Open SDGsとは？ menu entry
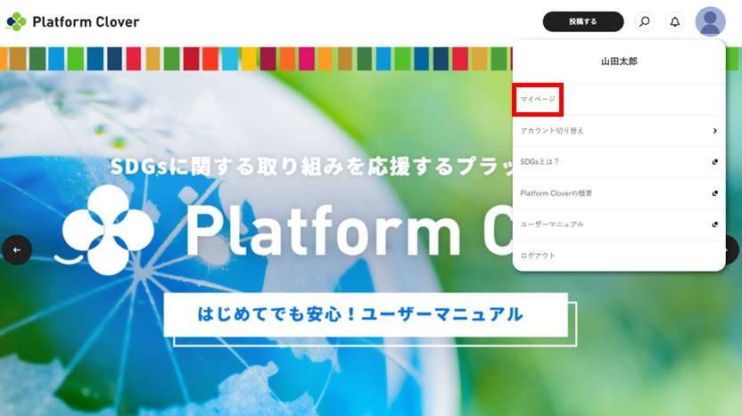Viewport: 742px width, 416px height. click(x=619, y=162)
